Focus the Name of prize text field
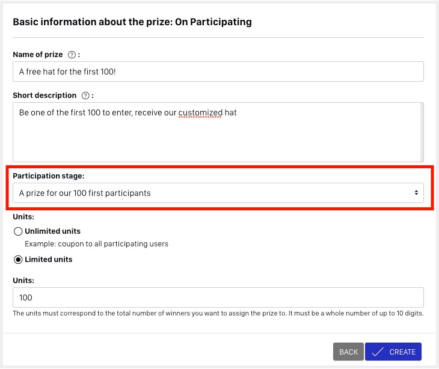Viewport: 439px width, 369px height. tap(218, 72)
